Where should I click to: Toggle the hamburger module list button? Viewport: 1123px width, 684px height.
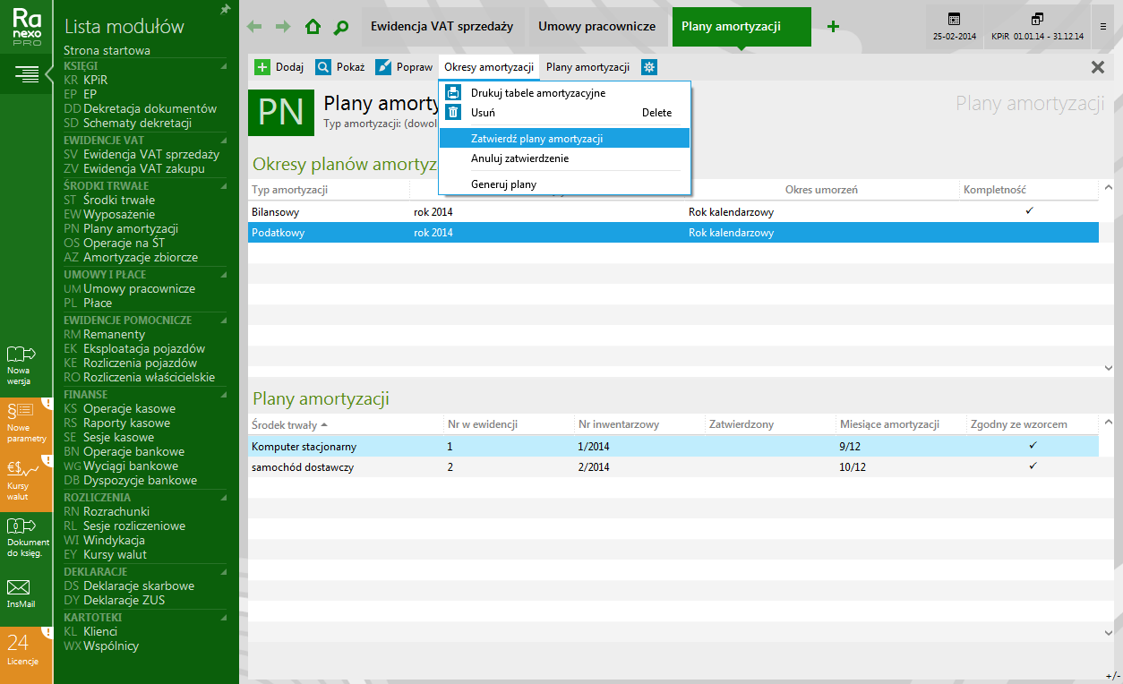(26, 74)
